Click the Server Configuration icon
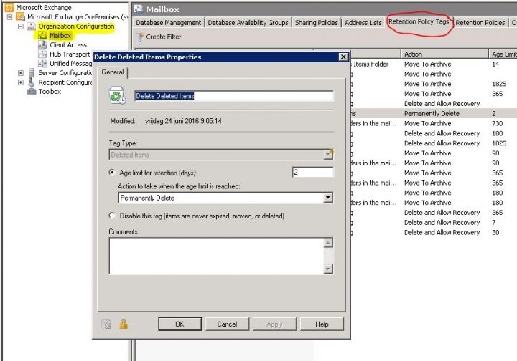 point(32,72)
